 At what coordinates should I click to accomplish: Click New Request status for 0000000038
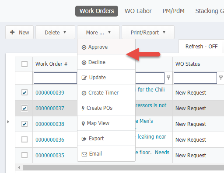coord(191,124)
